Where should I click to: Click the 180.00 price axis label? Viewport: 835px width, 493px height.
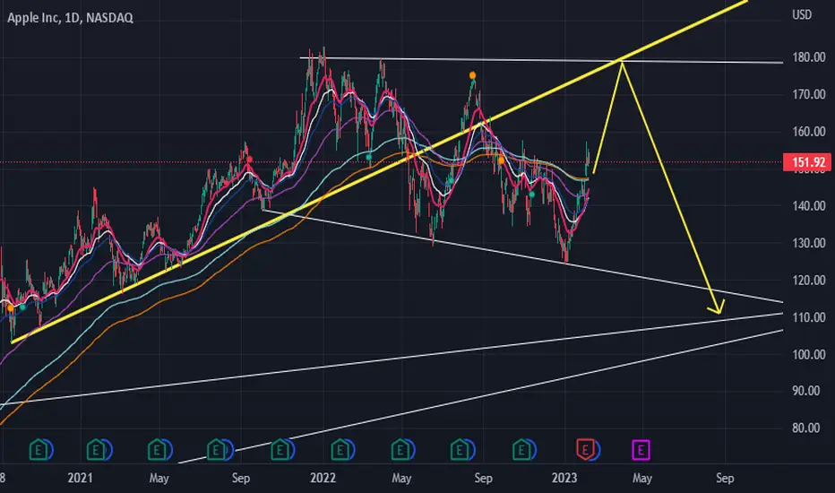click(809, 57)
